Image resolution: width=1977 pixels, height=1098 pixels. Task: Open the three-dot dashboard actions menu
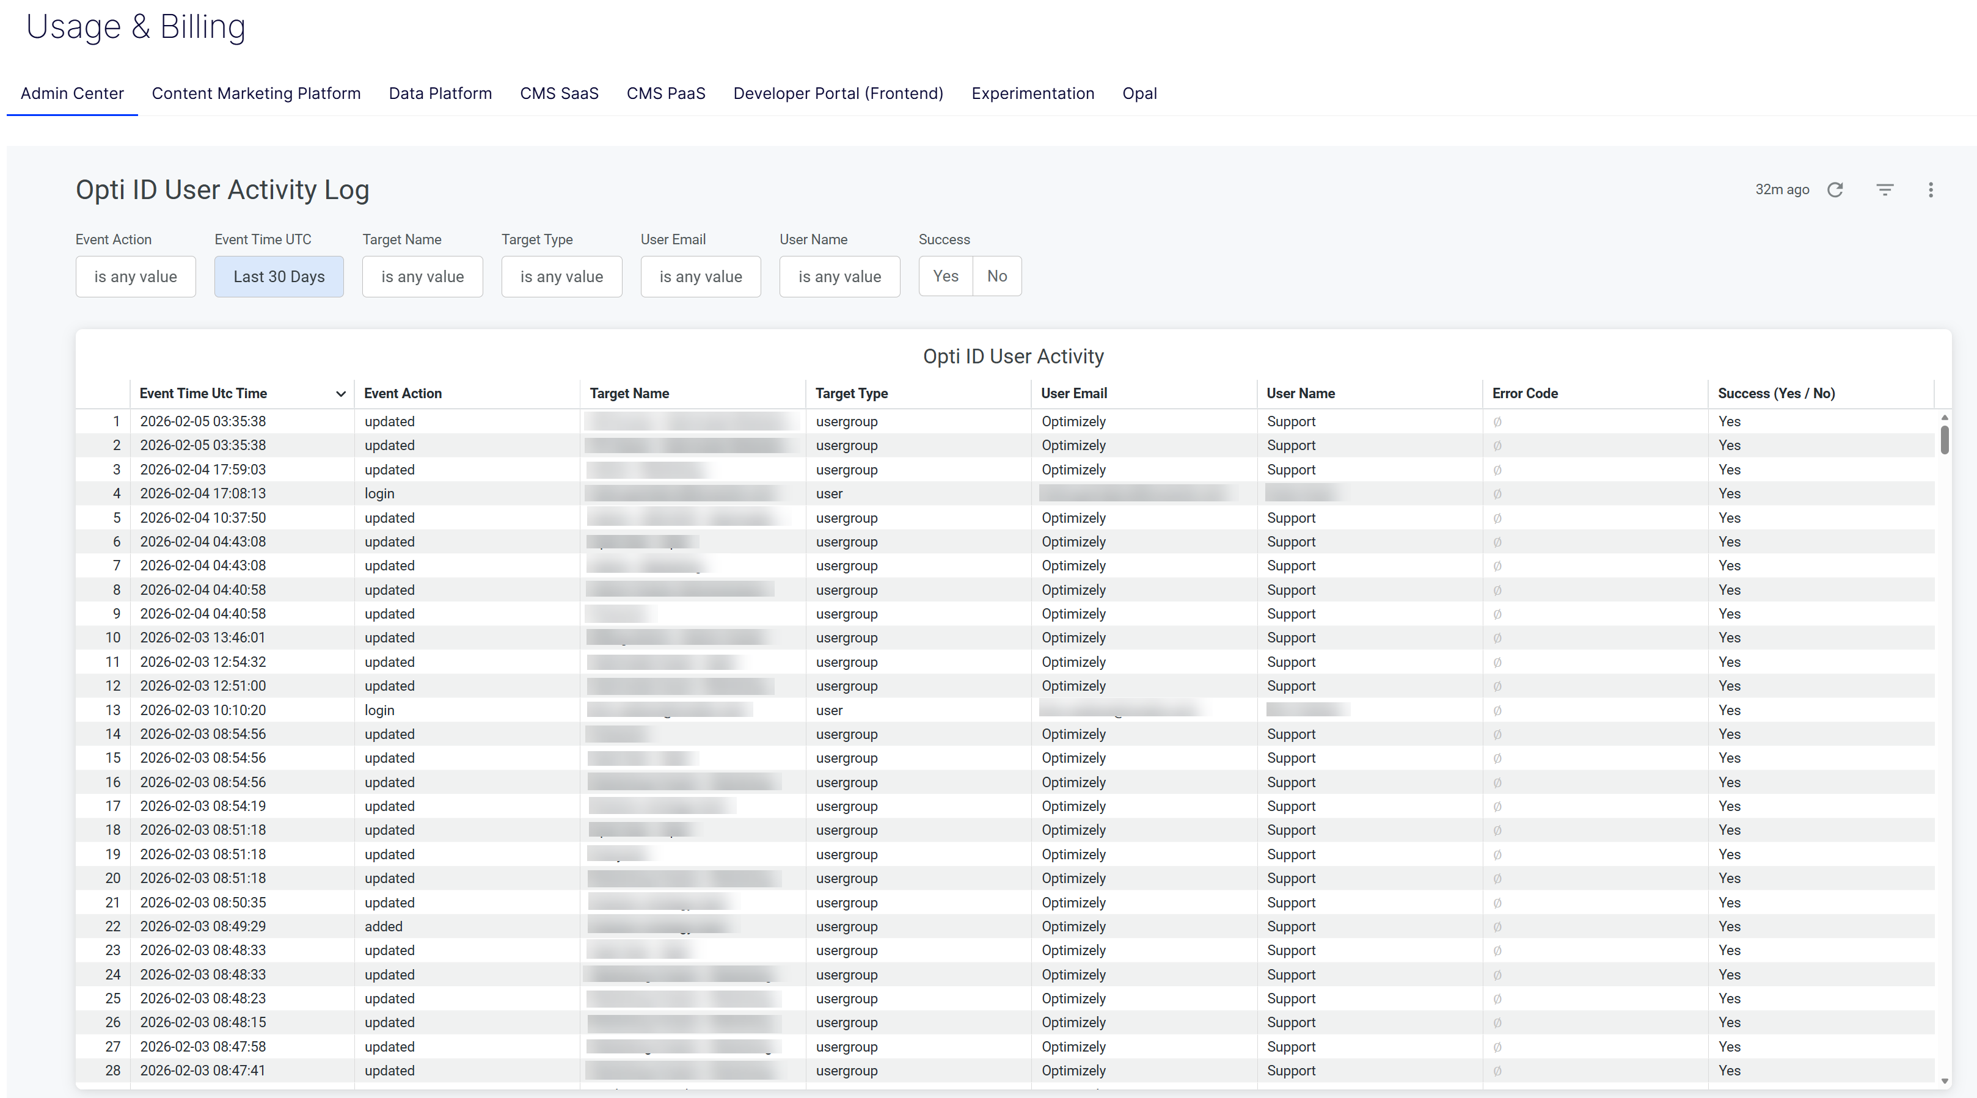point(1931,189)
